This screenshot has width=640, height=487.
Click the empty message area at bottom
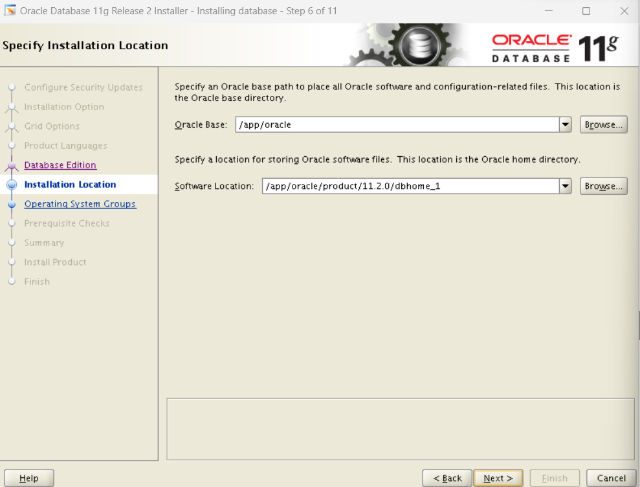401,429
